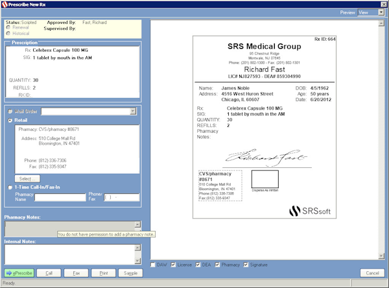This screenshot has height=288, width=389.
Task: Select the Retail radio button
Action: tap(10, 120)
